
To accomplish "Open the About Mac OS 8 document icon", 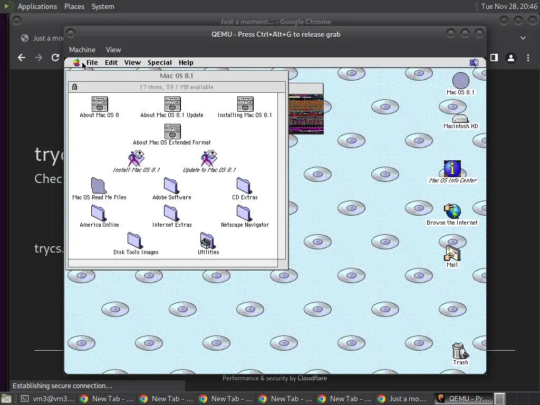I will click(100, 104).
